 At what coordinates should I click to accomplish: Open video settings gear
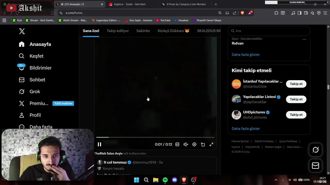[194, 144]
